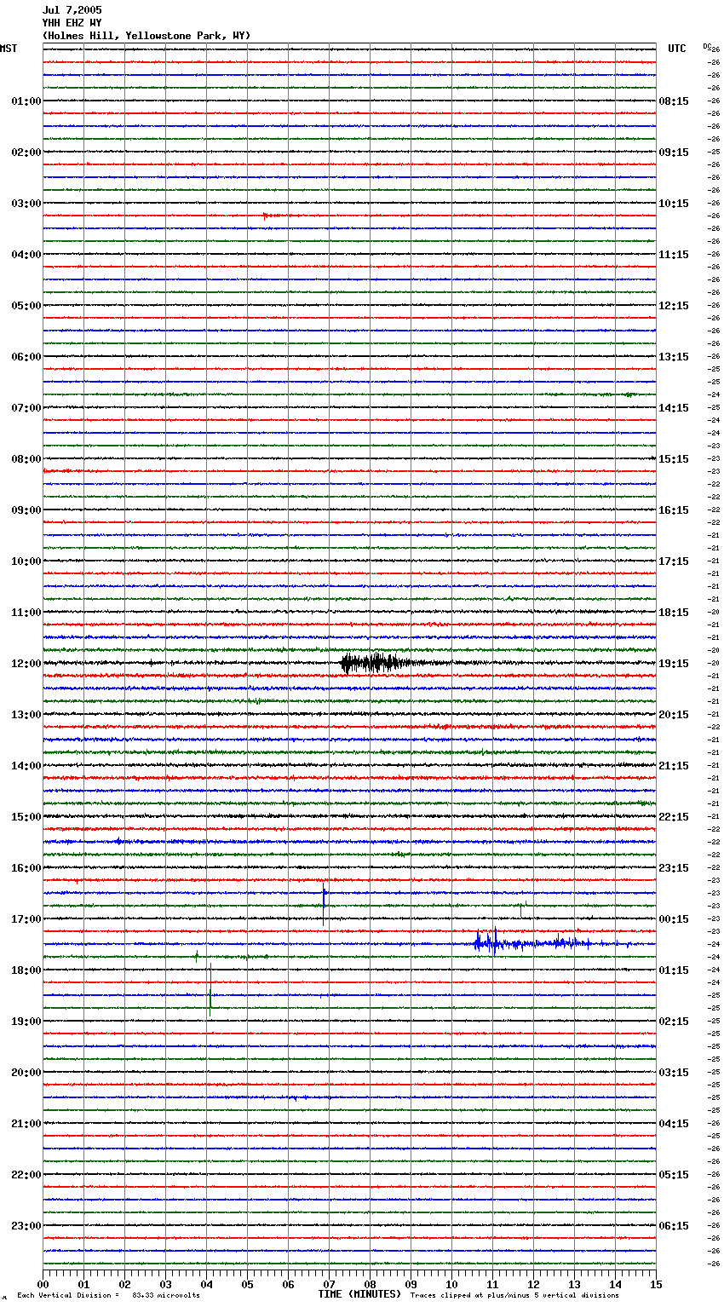Click the 15:15 UTC time label

coord(674,459)
